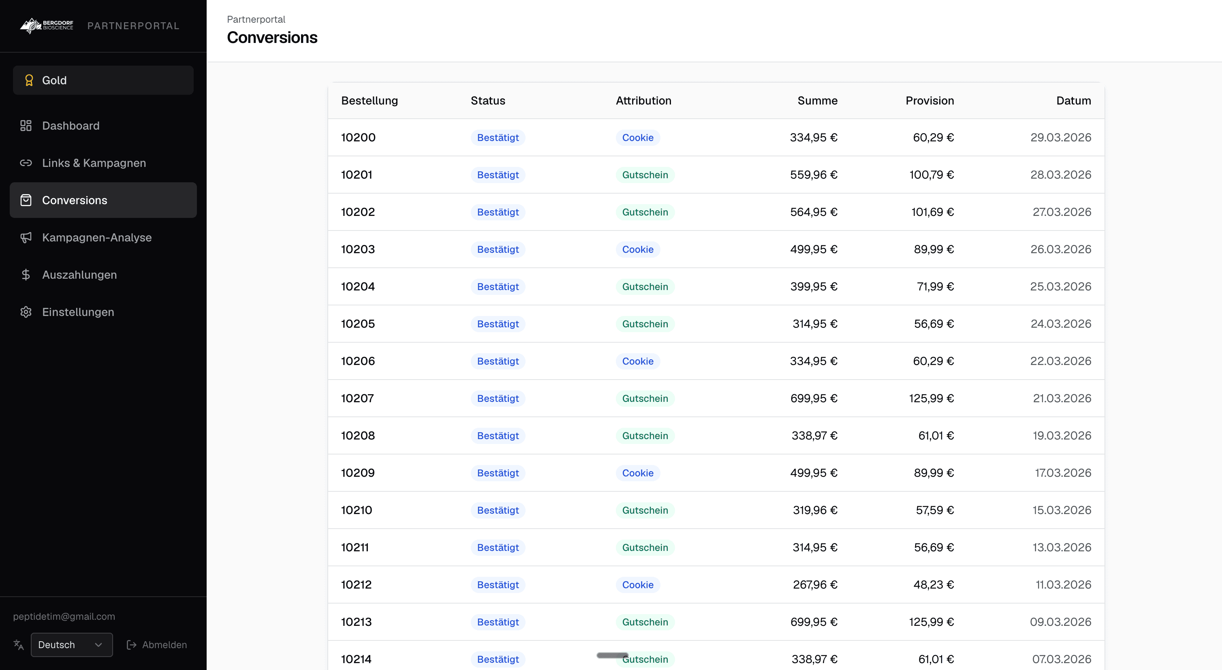This screenshot has height=670, width=1222.
Task: Click the Cookie badge in row 10209
Action: (x=638, y=473)
